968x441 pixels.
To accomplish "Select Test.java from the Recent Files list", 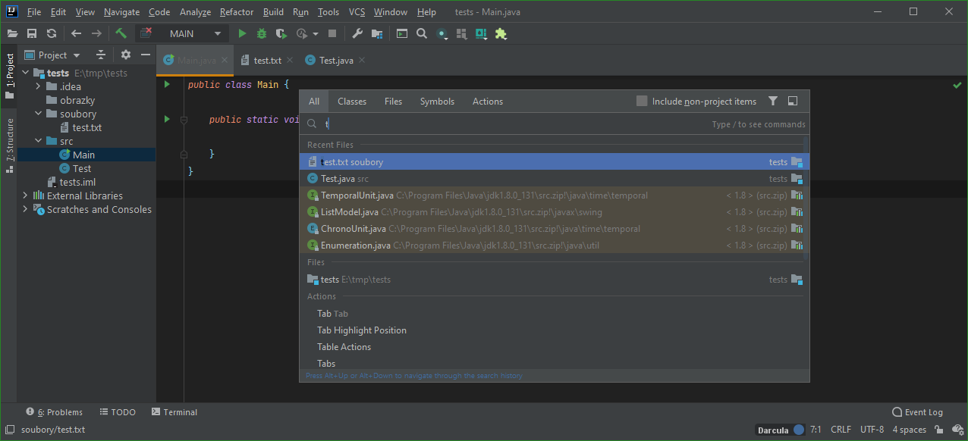I will coord(338,178).
